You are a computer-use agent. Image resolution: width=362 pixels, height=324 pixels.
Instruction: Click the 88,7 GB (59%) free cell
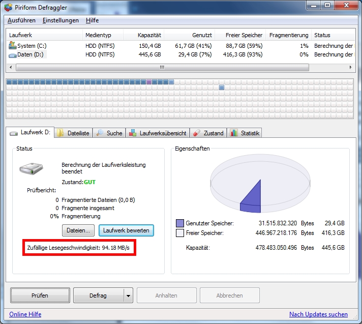[244, 46]
